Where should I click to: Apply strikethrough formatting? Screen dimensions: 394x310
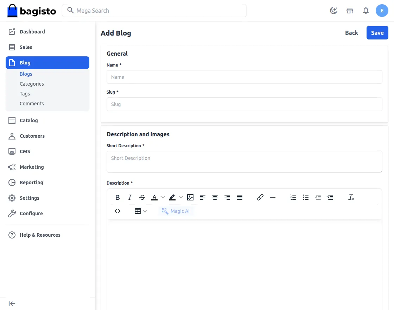pyautogui.click(x=142, y=197)
